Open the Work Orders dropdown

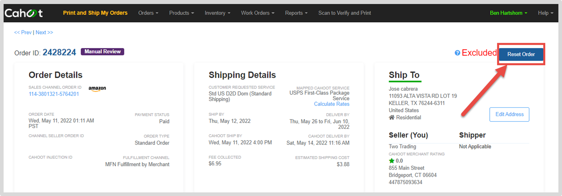point(258,13)
